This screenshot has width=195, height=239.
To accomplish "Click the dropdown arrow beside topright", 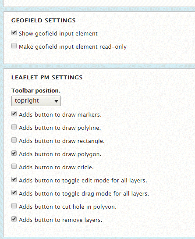I will click(56, 101).
